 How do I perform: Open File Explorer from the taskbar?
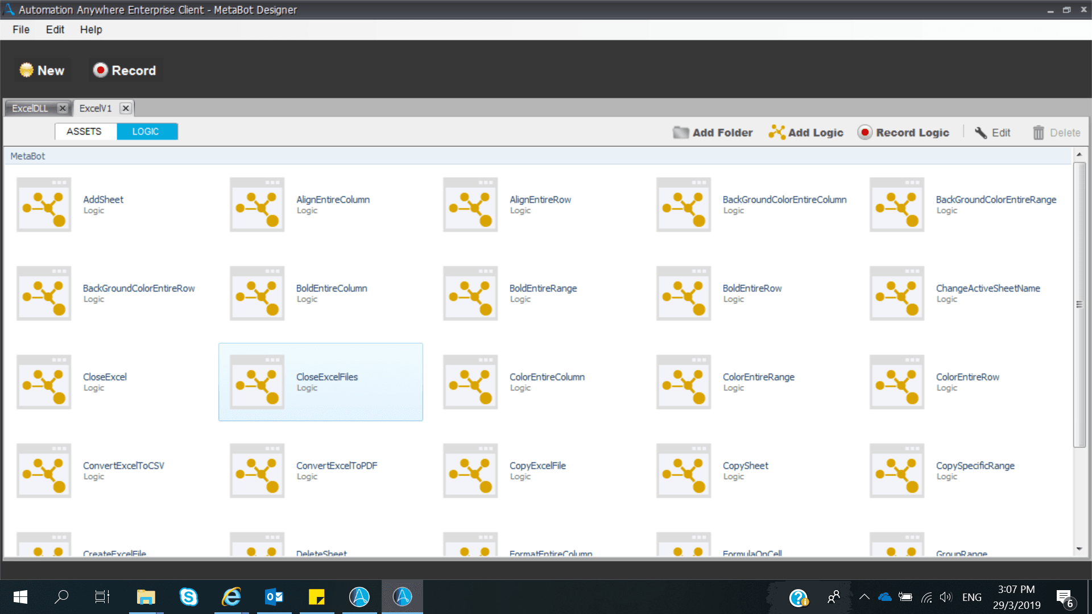pos(146,597)
